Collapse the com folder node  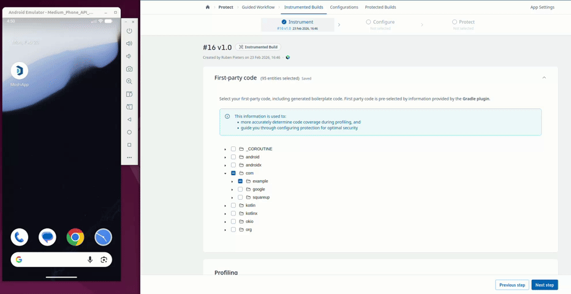[225, 173]
